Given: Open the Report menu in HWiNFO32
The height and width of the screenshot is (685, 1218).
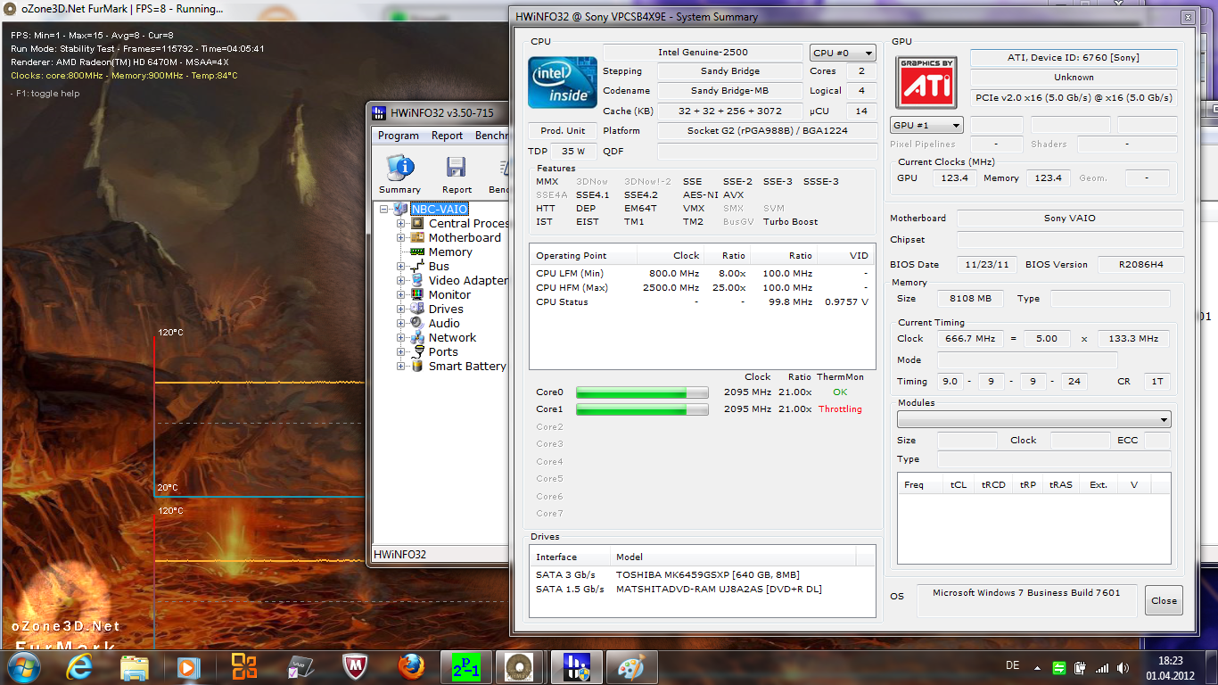Looking at the screenshot, I should pos(447,136).
